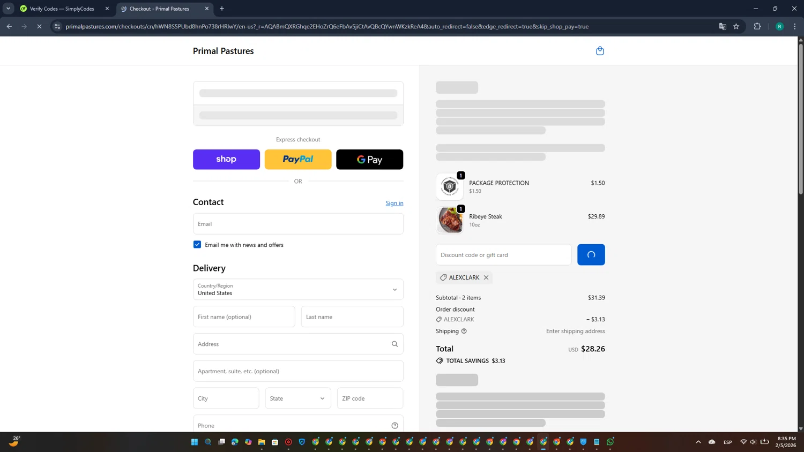The image size is (804, 452).
Task: Stop page loading in the browser toolbar
Action: click(x=39, y=26)
